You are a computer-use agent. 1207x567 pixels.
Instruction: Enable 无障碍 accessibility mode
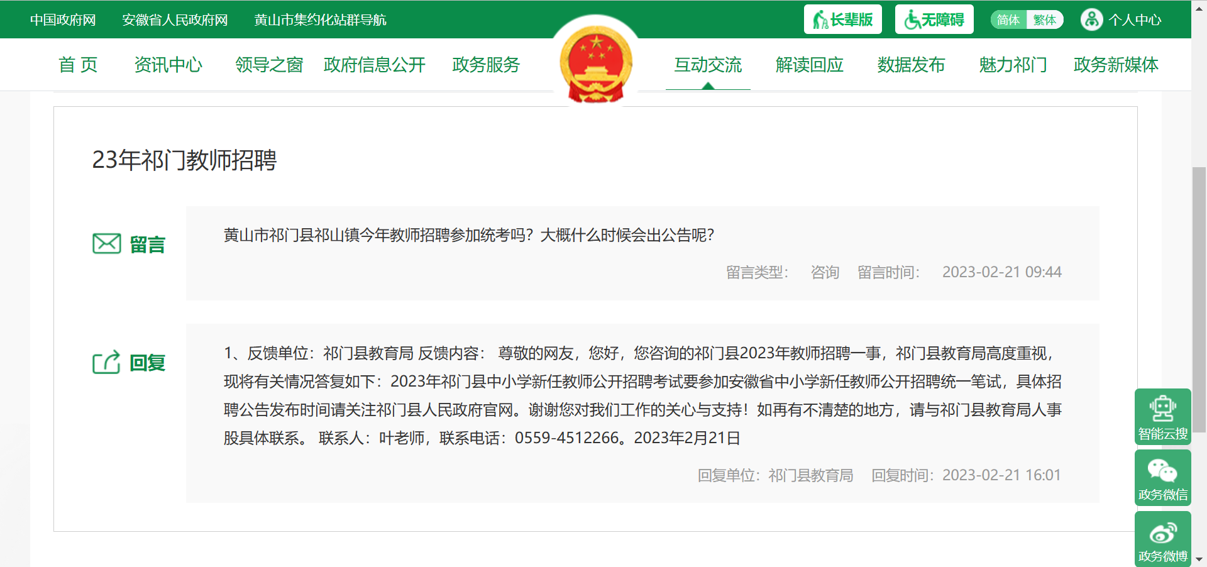point(934,19)
